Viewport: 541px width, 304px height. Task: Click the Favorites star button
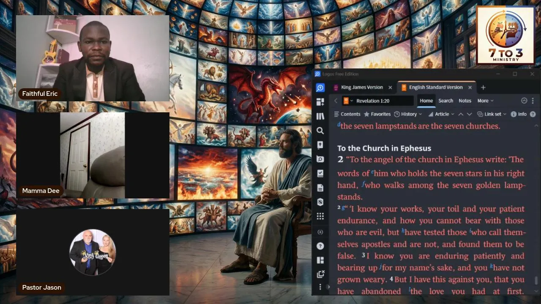[x=377, y=114]
